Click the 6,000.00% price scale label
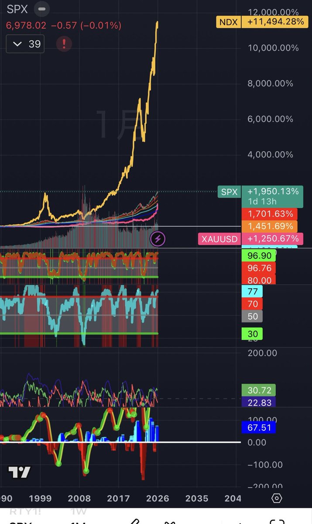 271,119
